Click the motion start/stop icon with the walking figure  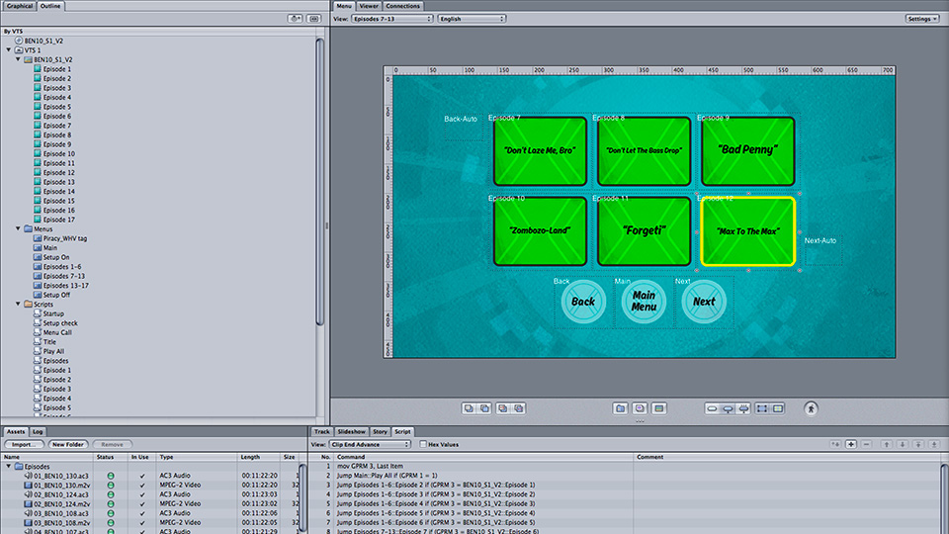pos(811,408)
